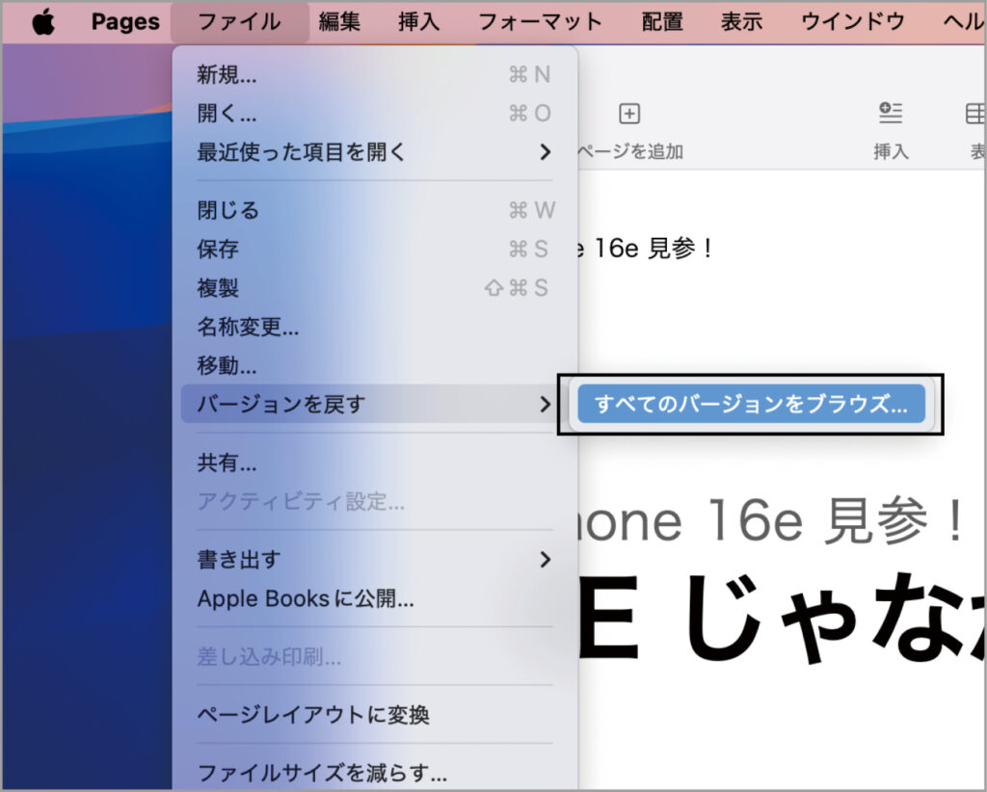Click すべてのバージョンをブラウズ... submenu item
The image size is (987, 792).
(752, 404)
